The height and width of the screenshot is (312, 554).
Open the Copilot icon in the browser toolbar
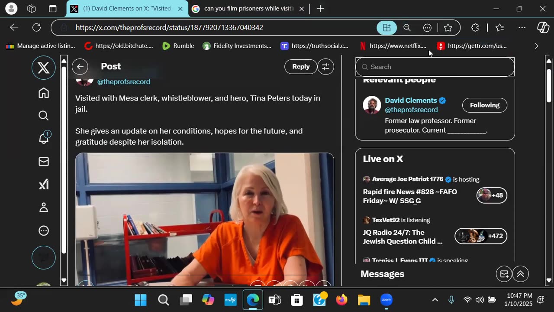(x=543, y=28)
